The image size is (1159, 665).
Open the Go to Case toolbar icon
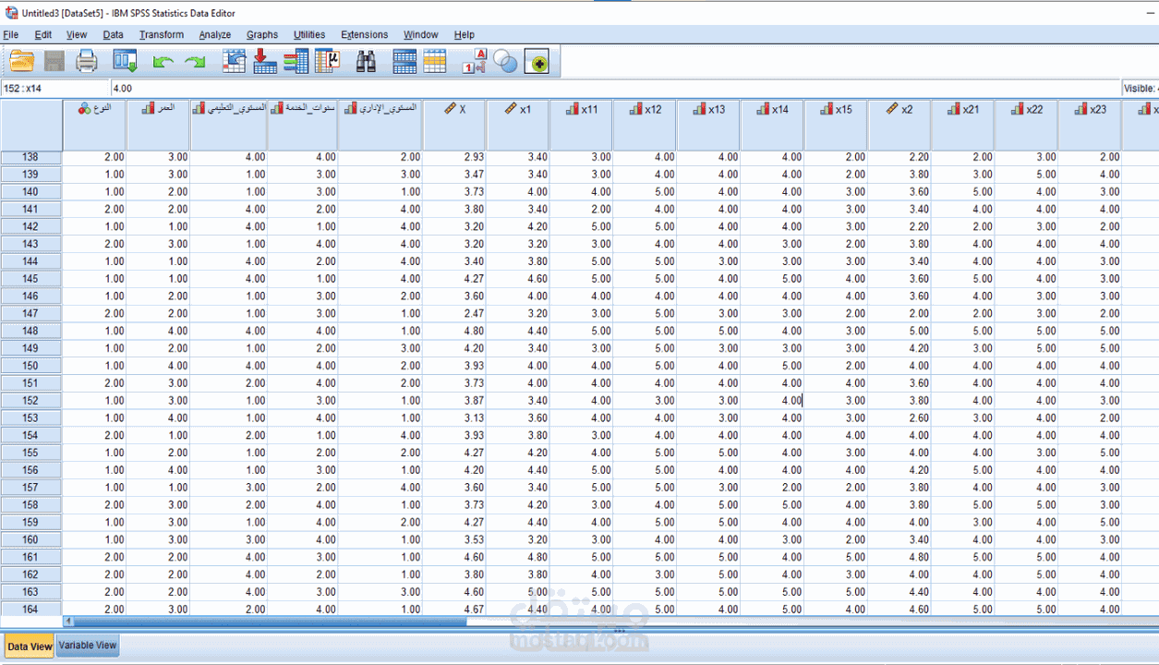click(235, 61)
